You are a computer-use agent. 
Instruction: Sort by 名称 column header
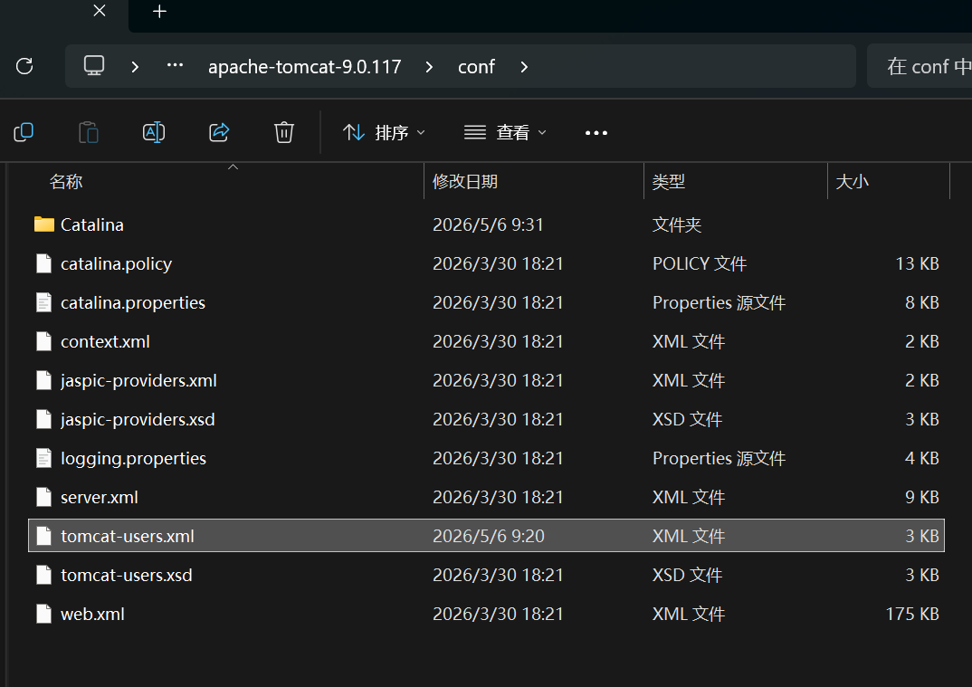tap(66, 182)
